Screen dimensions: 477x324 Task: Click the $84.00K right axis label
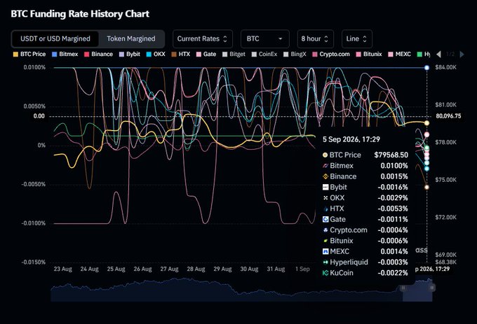tap(446, 67)
